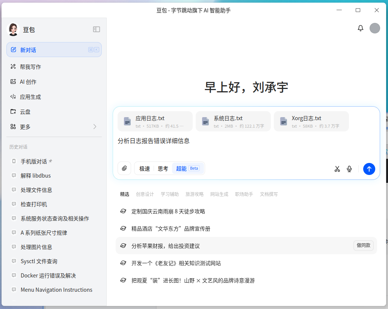Select the 创意设计 tab
The width and height of the screenshot is (388, 309).
145,194
